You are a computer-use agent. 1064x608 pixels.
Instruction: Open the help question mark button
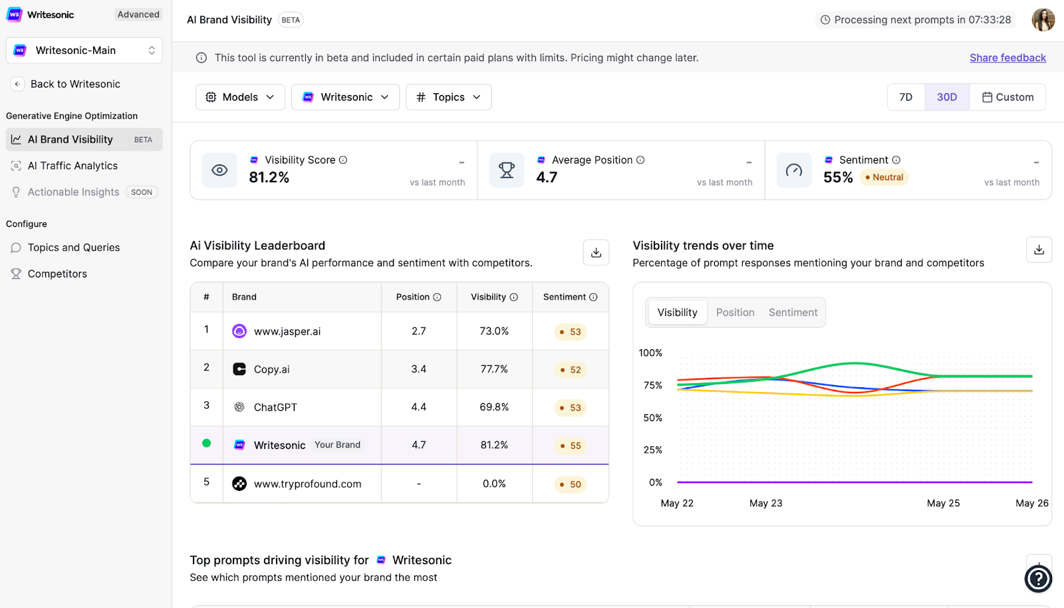tap(1038, 579)
